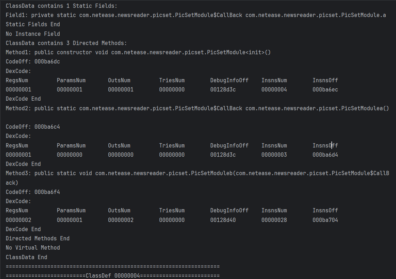Click the InsnsNum value 00000004

[x=274, y=90]
